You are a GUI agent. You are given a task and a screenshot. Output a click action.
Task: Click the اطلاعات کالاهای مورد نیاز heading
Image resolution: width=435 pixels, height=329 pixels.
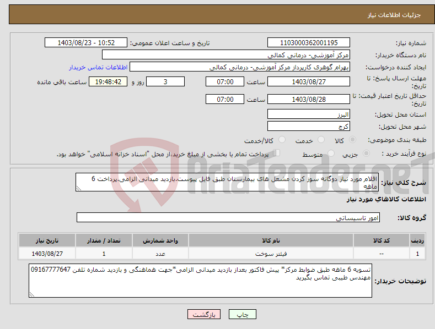pyautogui.click(x=386, y=199)
